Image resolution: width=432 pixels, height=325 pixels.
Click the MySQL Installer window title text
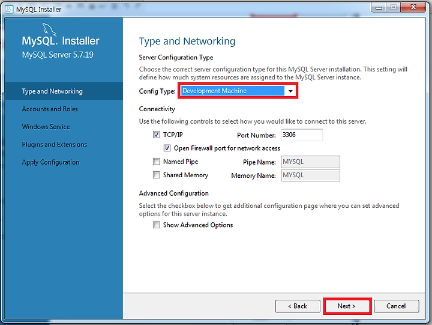[x=38, y=10]
